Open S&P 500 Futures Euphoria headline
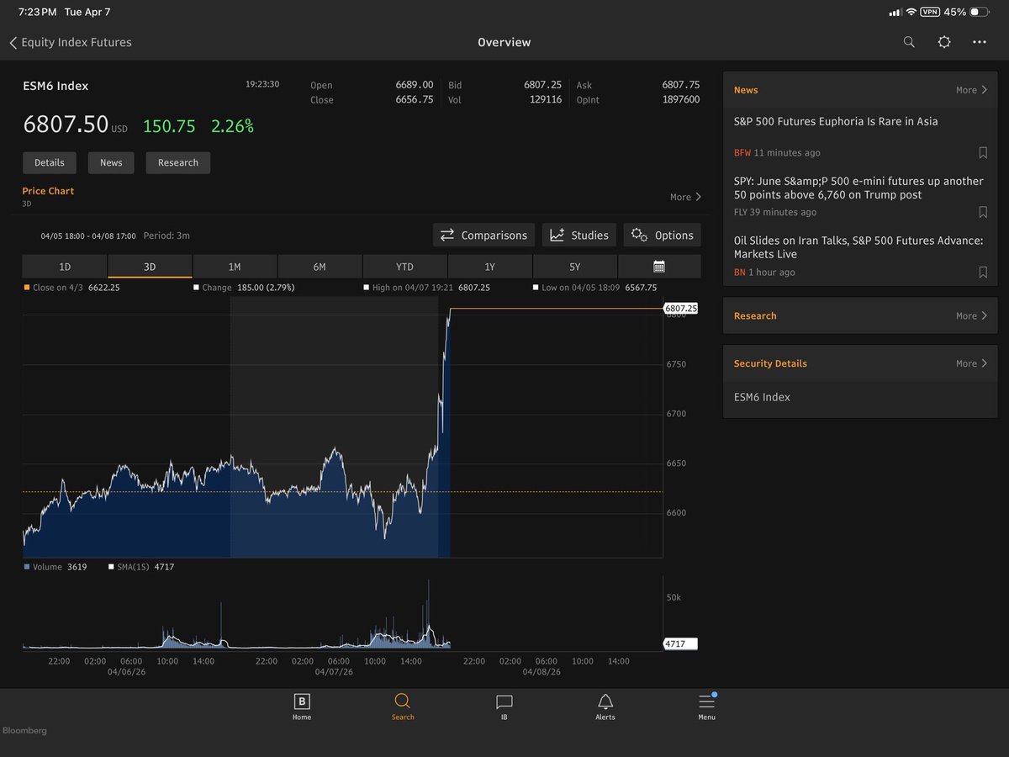This screenshot has height=757, width=1009. 836,122
